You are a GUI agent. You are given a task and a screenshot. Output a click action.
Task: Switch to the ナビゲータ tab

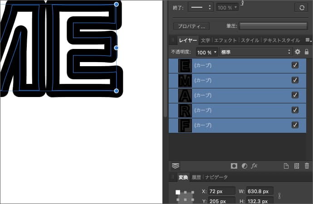(x=216, y=177)
